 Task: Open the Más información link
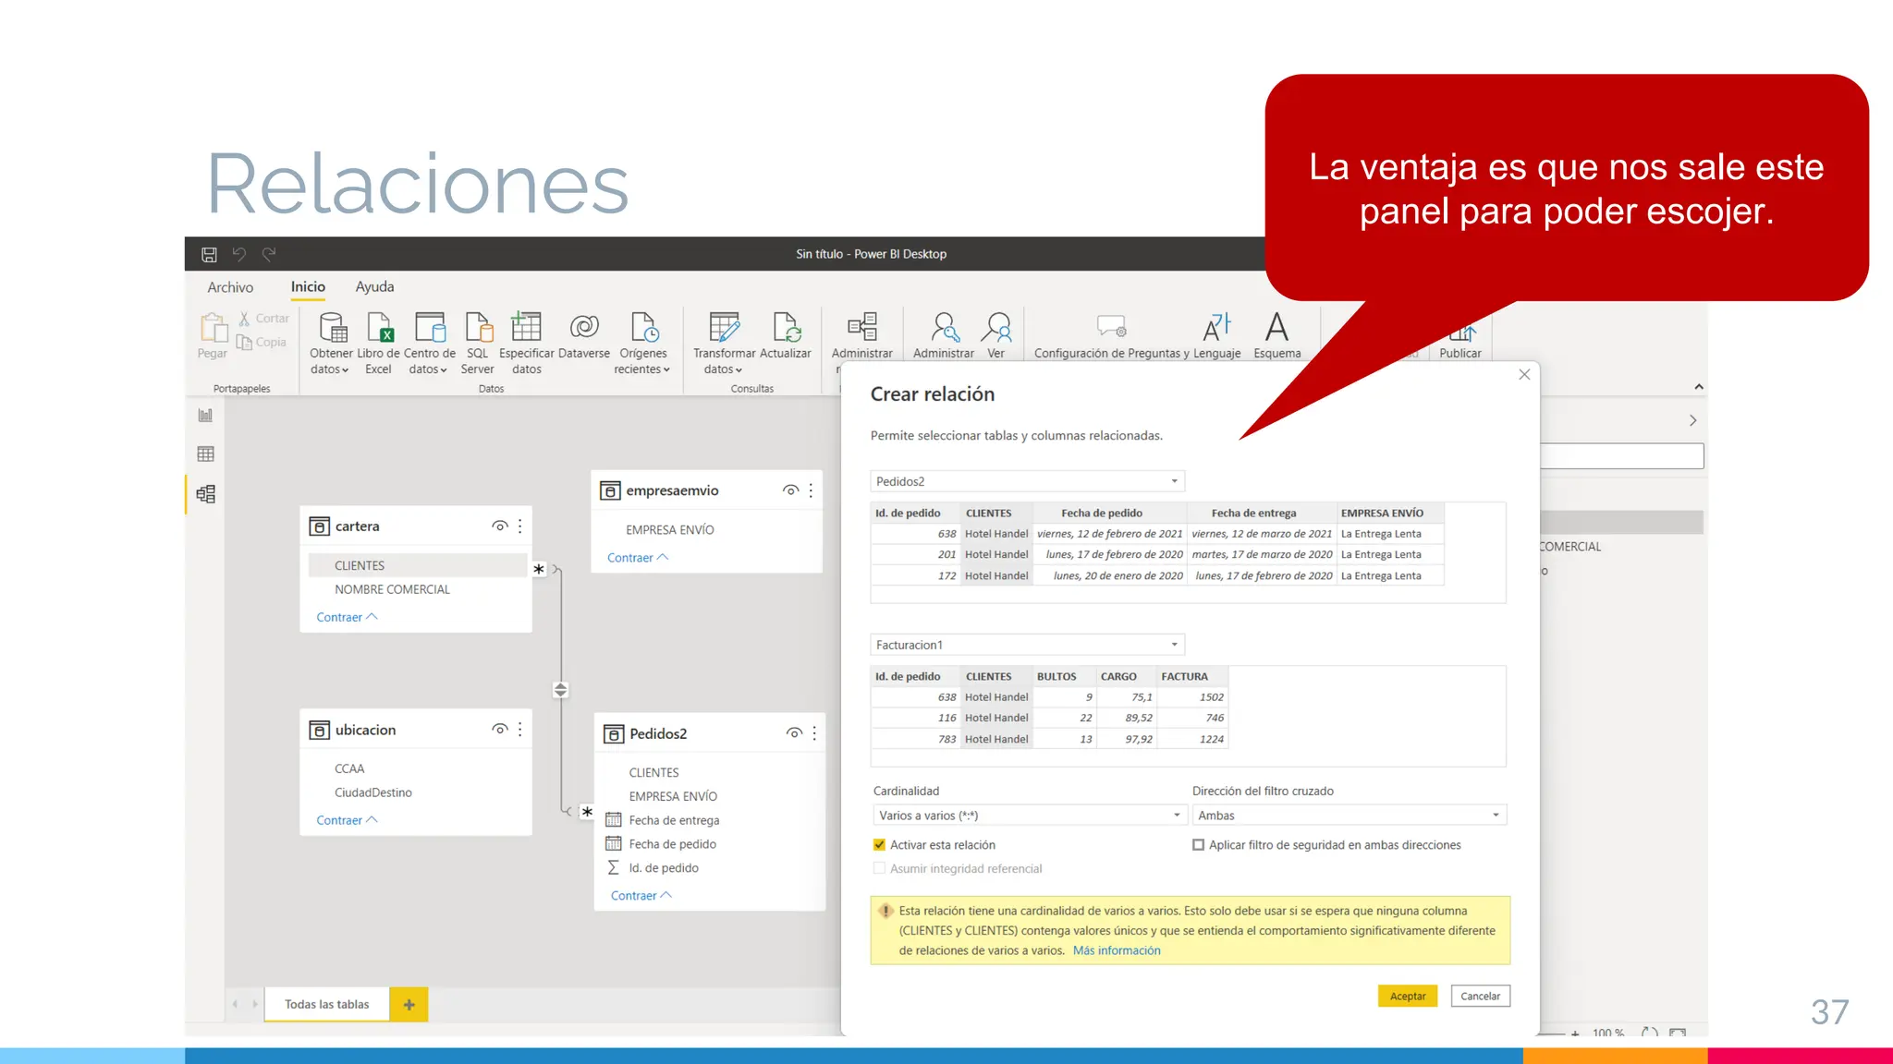1116,950
